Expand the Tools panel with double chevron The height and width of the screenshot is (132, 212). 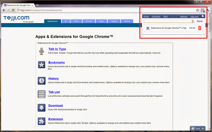tap(203, 128)
